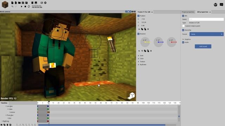The height and width of the screenshot is (126, 225).
Task: Click the timeline save object icon
Action: [x=10, y=125]
